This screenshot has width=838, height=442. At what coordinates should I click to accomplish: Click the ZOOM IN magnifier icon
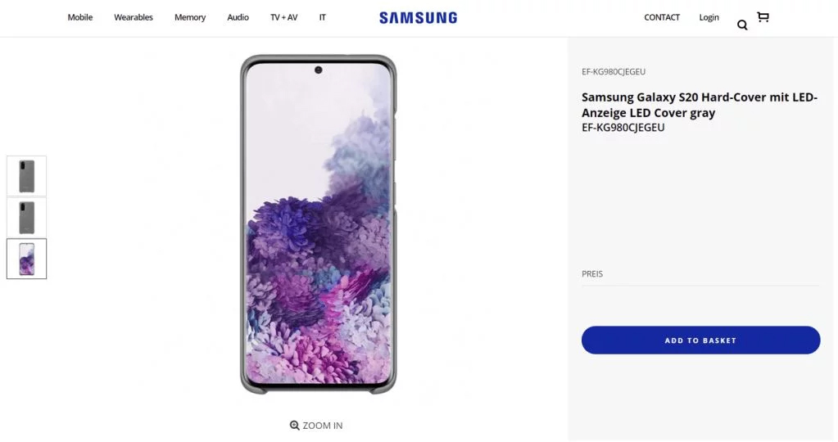click(x=295, y=426)
